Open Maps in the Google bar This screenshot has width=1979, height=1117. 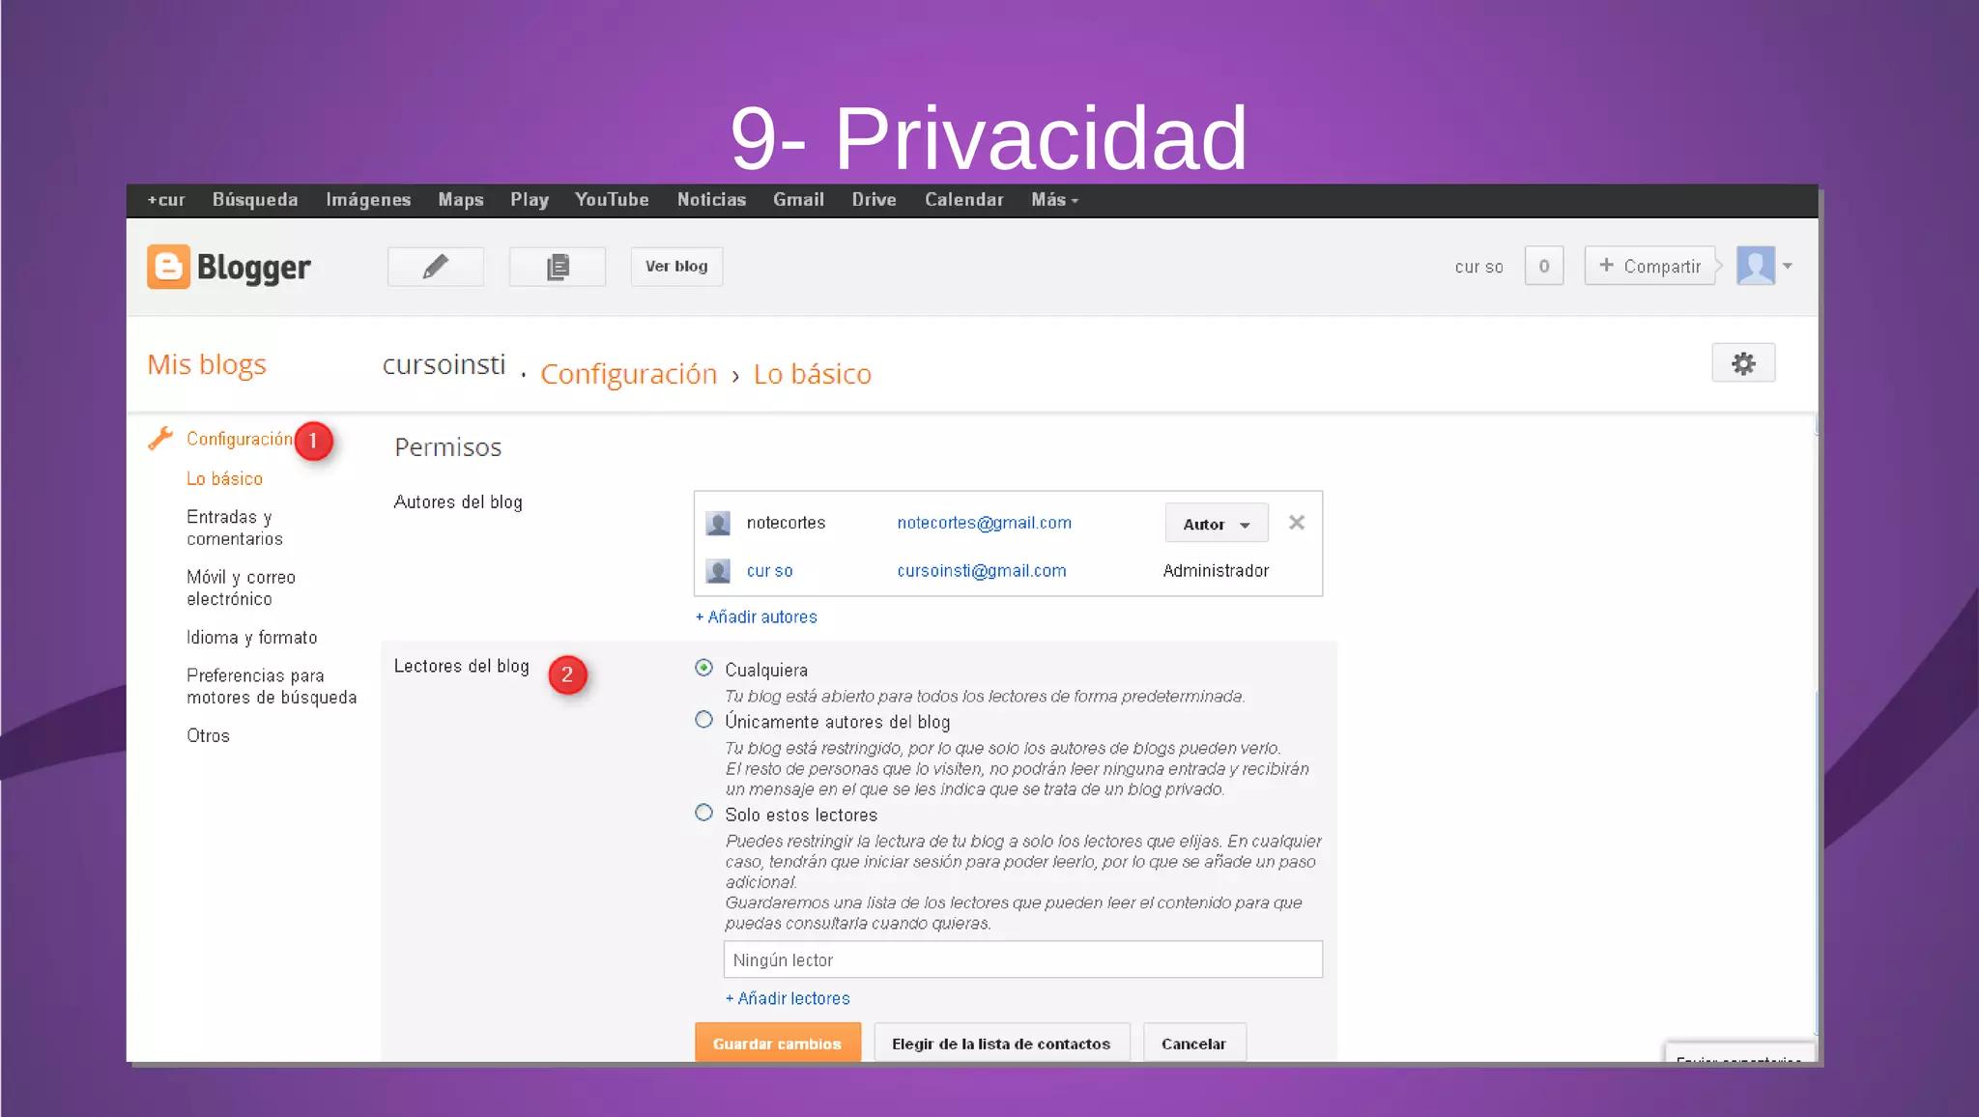(x=461, y=200)
